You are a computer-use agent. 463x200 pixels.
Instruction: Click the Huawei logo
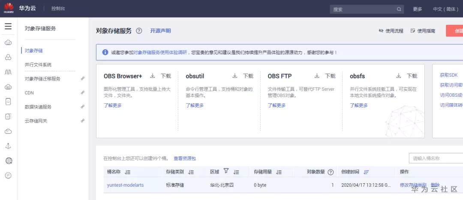[9, 9]
